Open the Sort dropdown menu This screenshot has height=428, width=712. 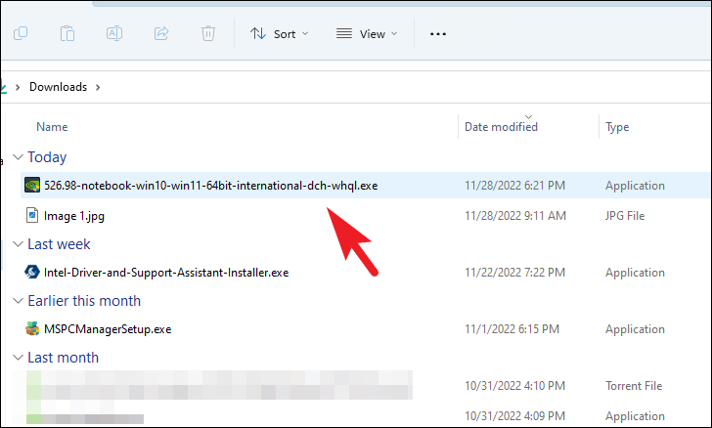279,33
